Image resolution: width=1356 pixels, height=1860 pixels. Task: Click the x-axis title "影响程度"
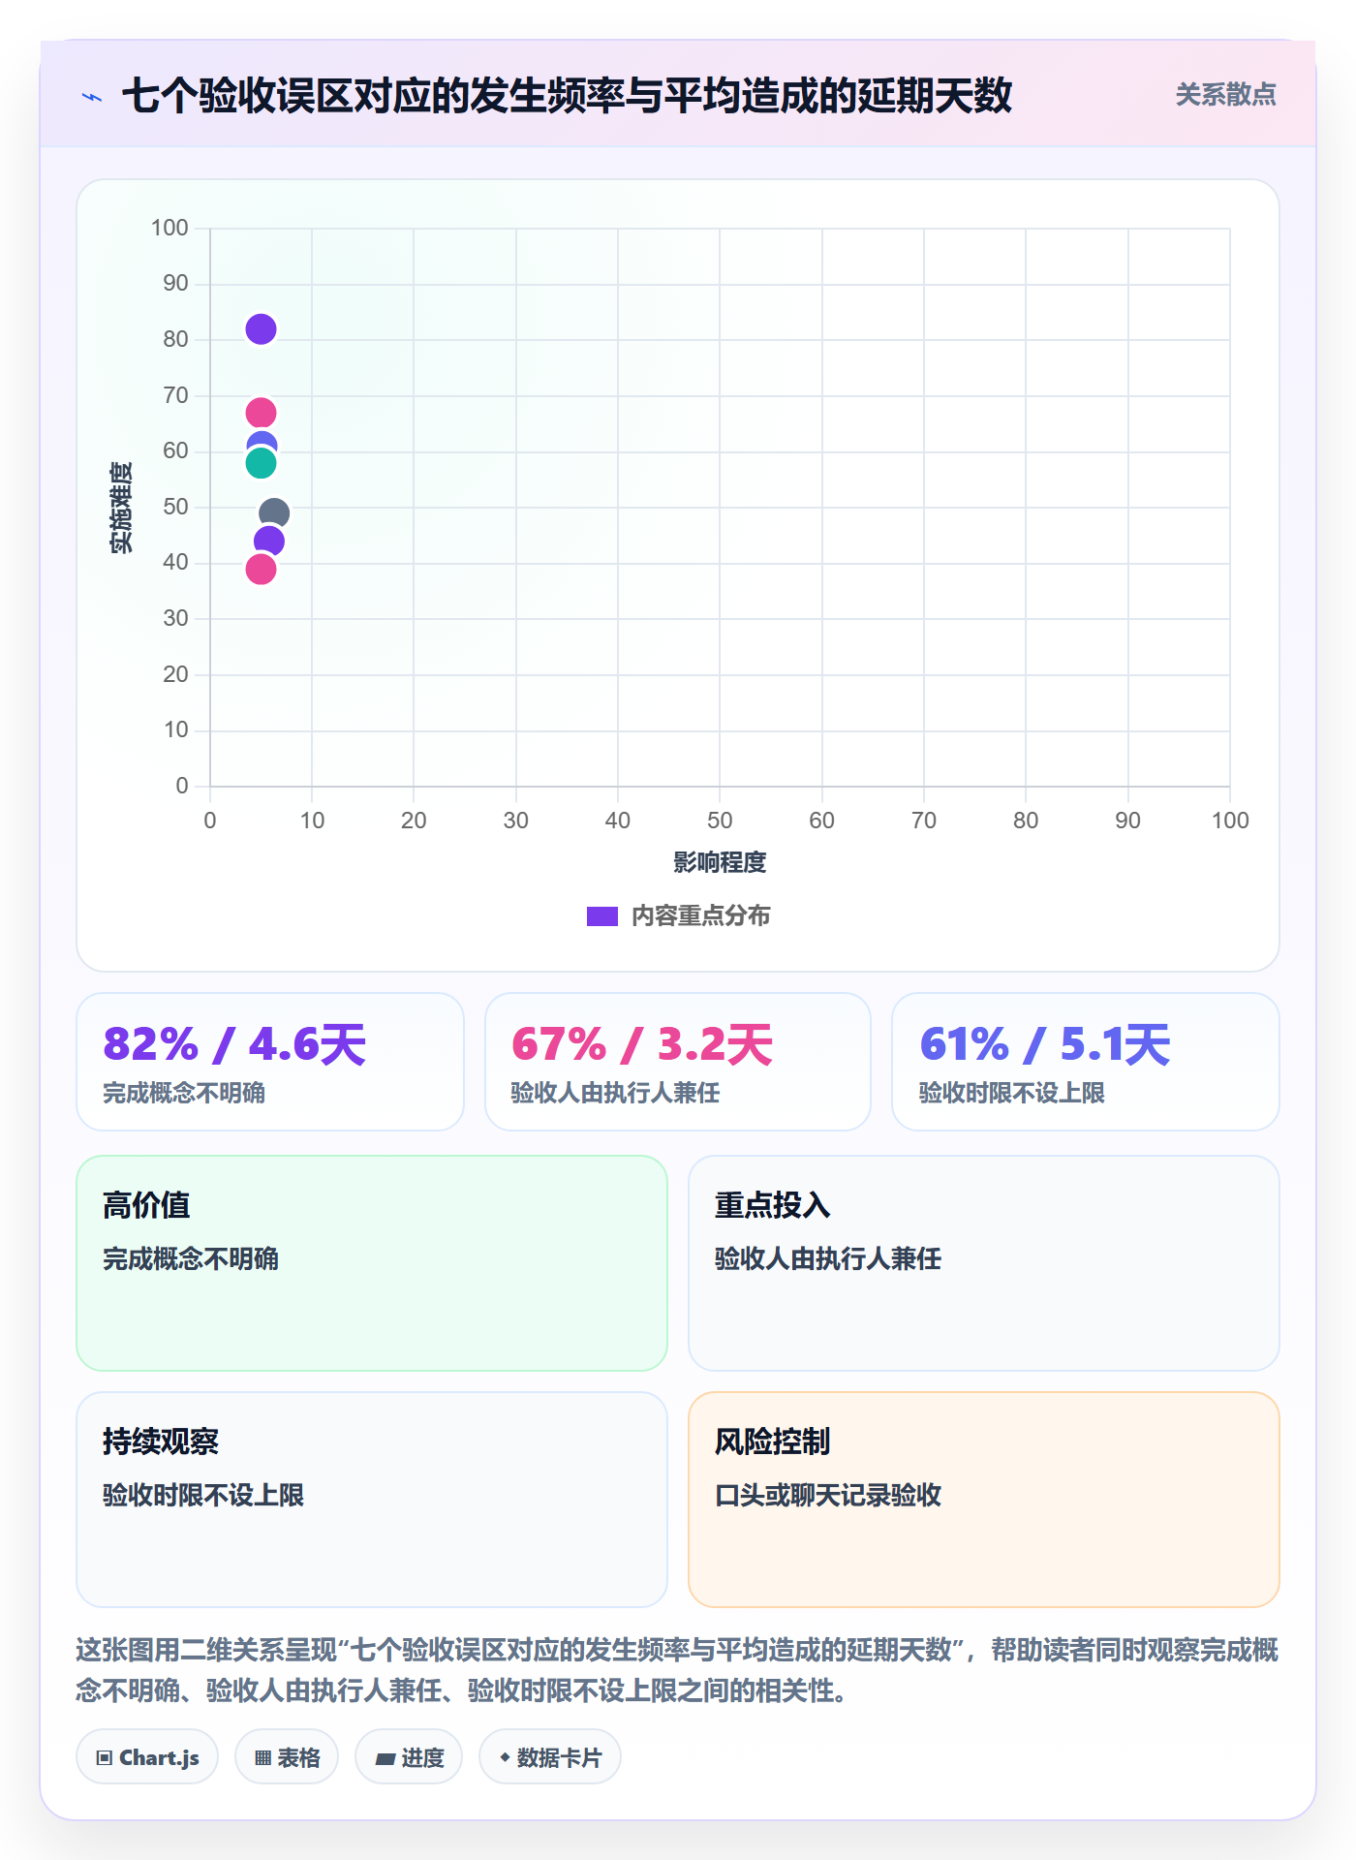(720, 862)
